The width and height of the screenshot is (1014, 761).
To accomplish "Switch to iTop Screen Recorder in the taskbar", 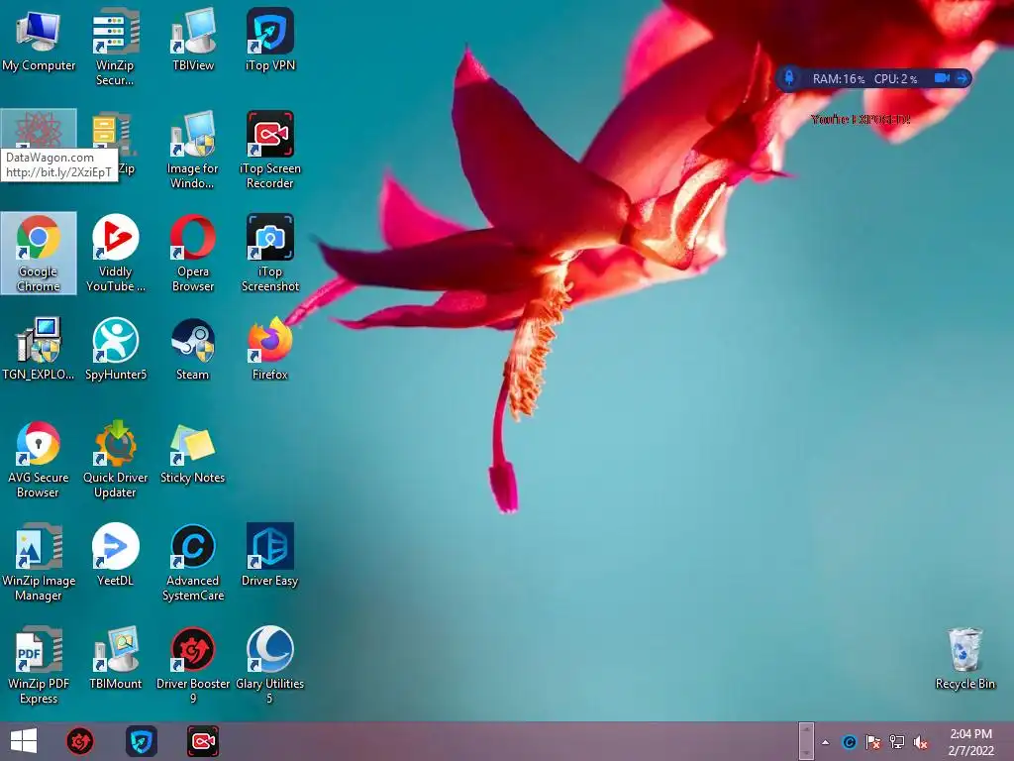I will click(x=202, y=741).
